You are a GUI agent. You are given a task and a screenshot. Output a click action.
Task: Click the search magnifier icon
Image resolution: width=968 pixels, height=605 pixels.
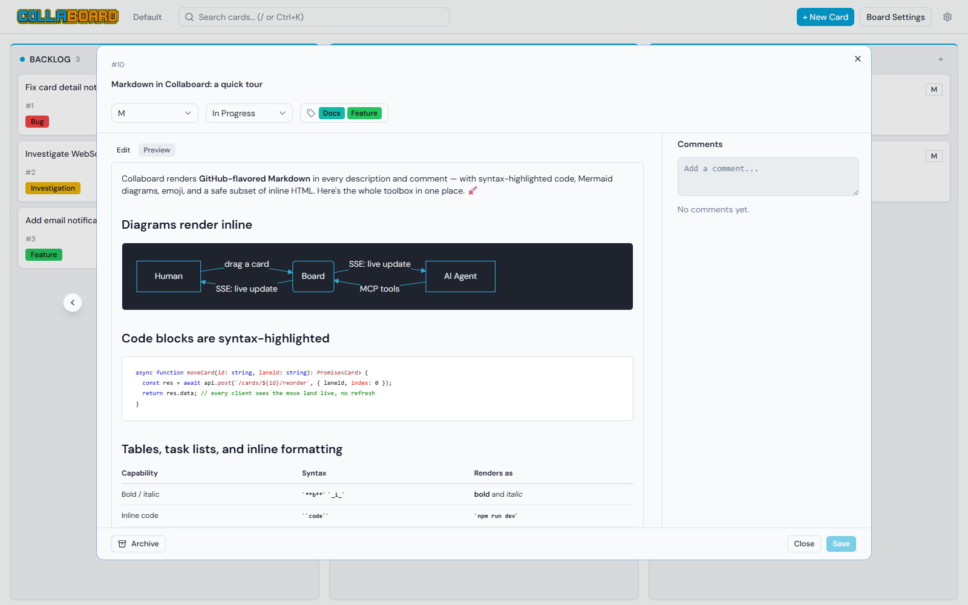[x=189, y=17]
